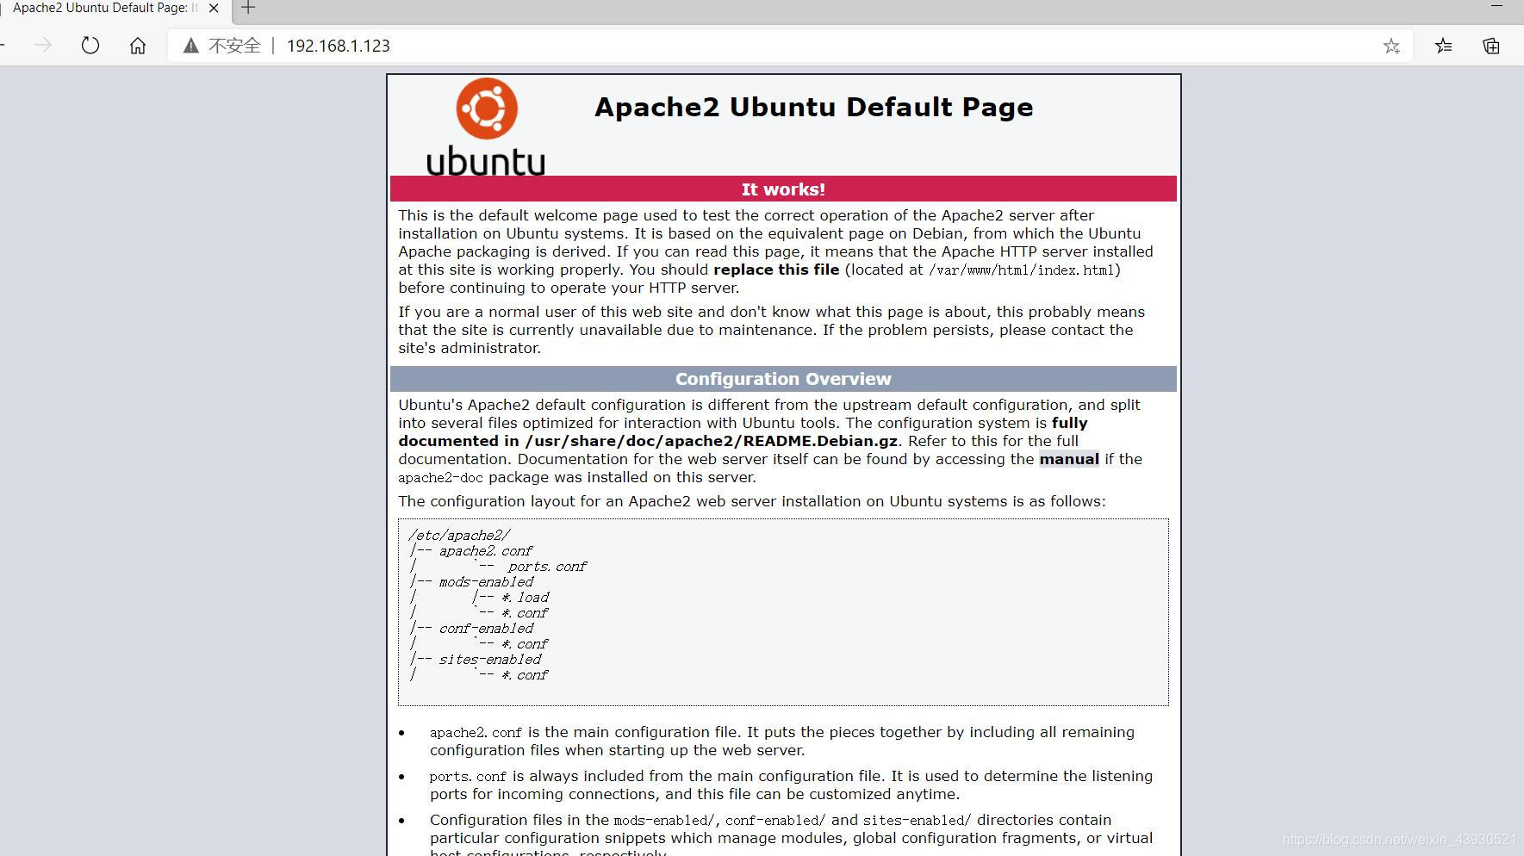Image resolution: width=1524 pixels, height=856 pixels.
Task: Close the Apache2 Ubuntu Default Page tab
Action: coord(214,9)
